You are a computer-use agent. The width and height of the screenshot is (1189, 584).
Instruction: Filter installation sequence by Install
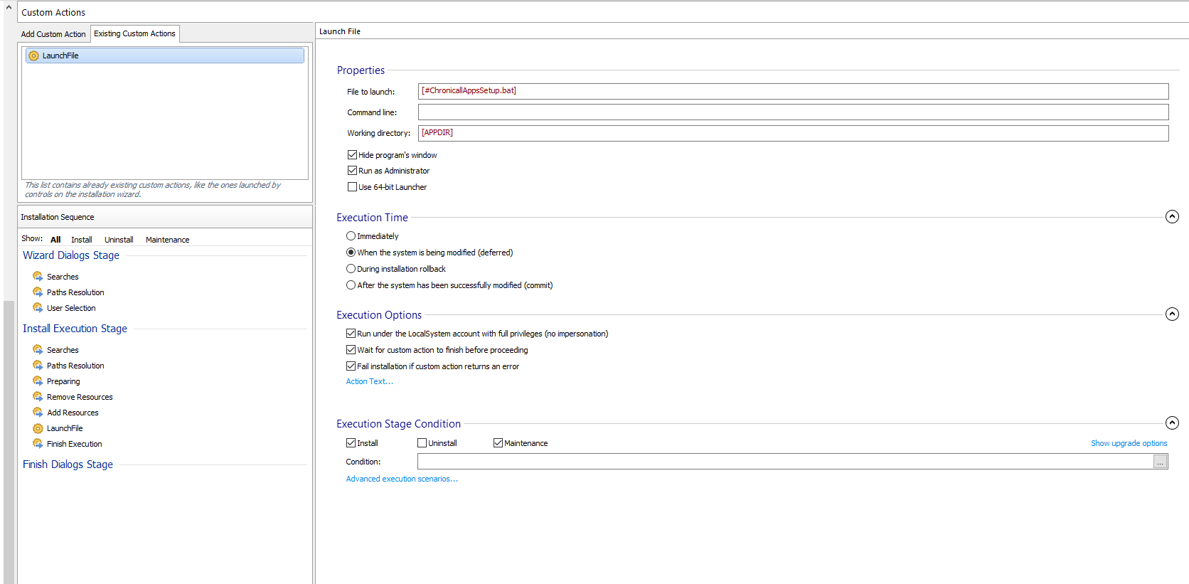click(82, 240)
